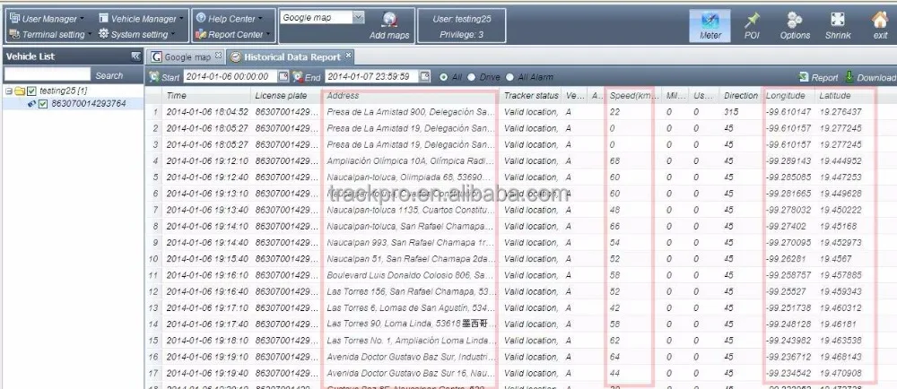This screenshot has width=897, height=389.
Task: Select the All radio button
Action: point(443,77)
